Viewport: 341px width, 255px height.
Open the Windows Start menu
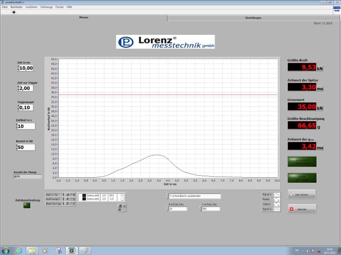(6, 250)
